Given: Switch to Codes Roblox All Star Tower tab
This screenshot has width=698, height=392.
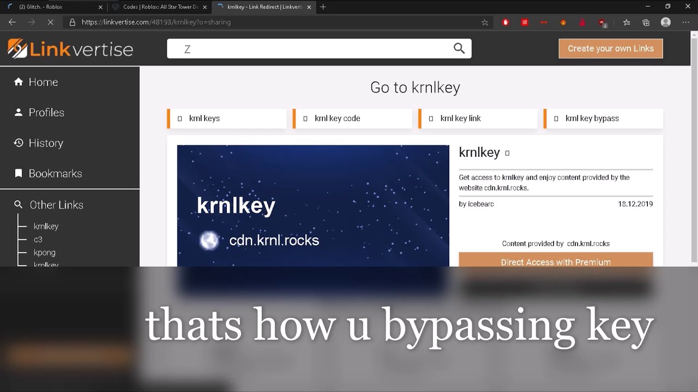Looking at the screenshot, I should (x=158, y=7).
